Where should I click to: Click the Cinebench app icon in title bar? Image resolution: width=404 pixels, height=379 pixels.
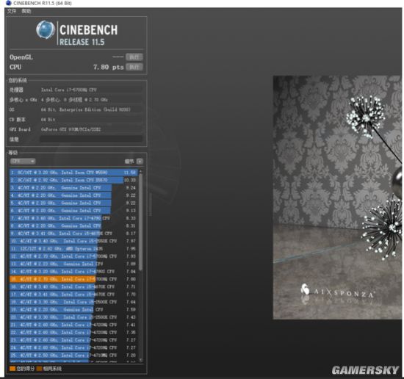pyautogui.click(x=9, y=3)
